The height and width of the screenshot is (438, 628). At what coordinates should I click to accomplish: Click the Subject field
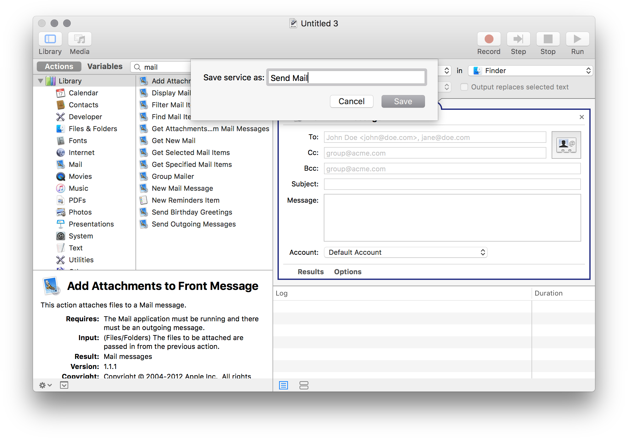[452, 184]
